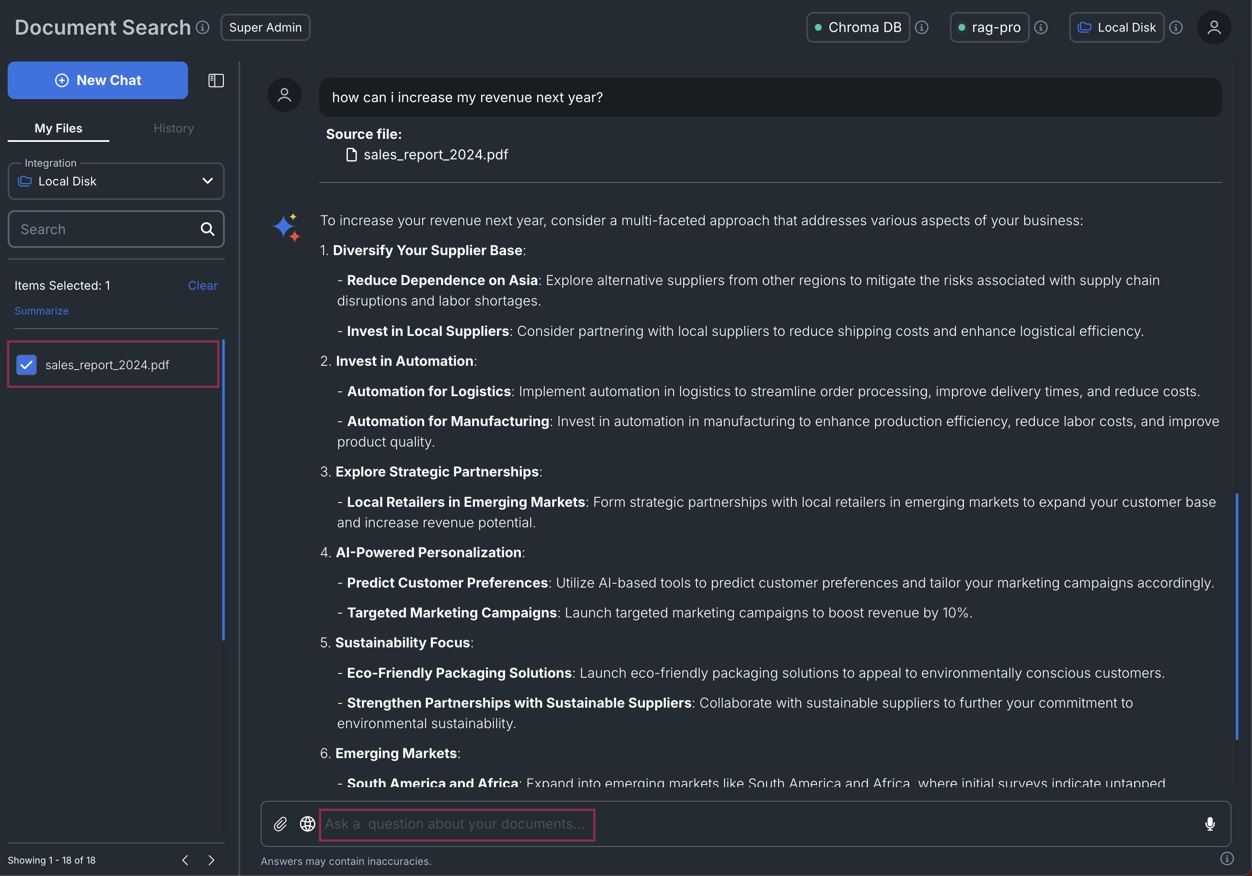Open the user profile avatar icon

pyautogui.click(x=1214, y=27)
